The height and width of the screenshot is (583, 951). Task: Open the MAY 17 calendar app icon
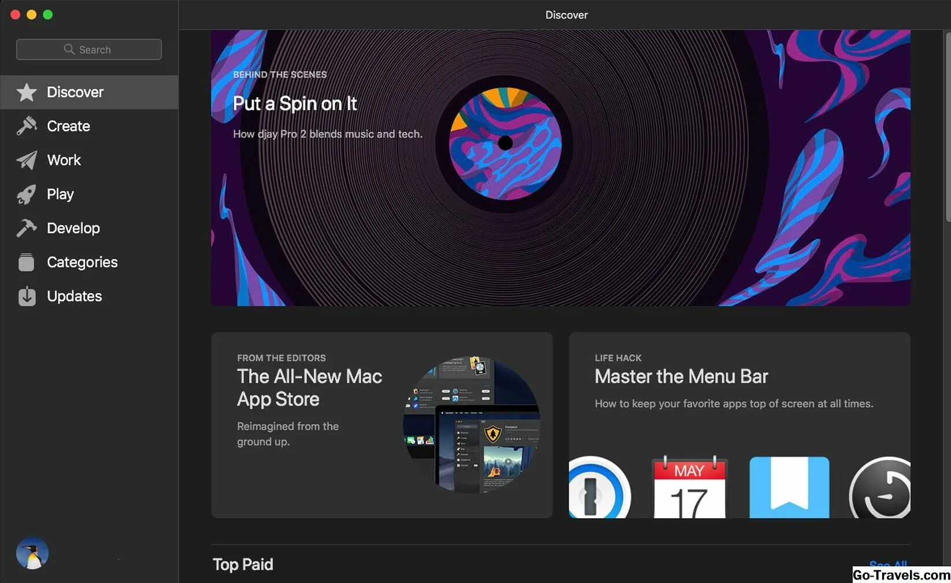pos(689,487)
